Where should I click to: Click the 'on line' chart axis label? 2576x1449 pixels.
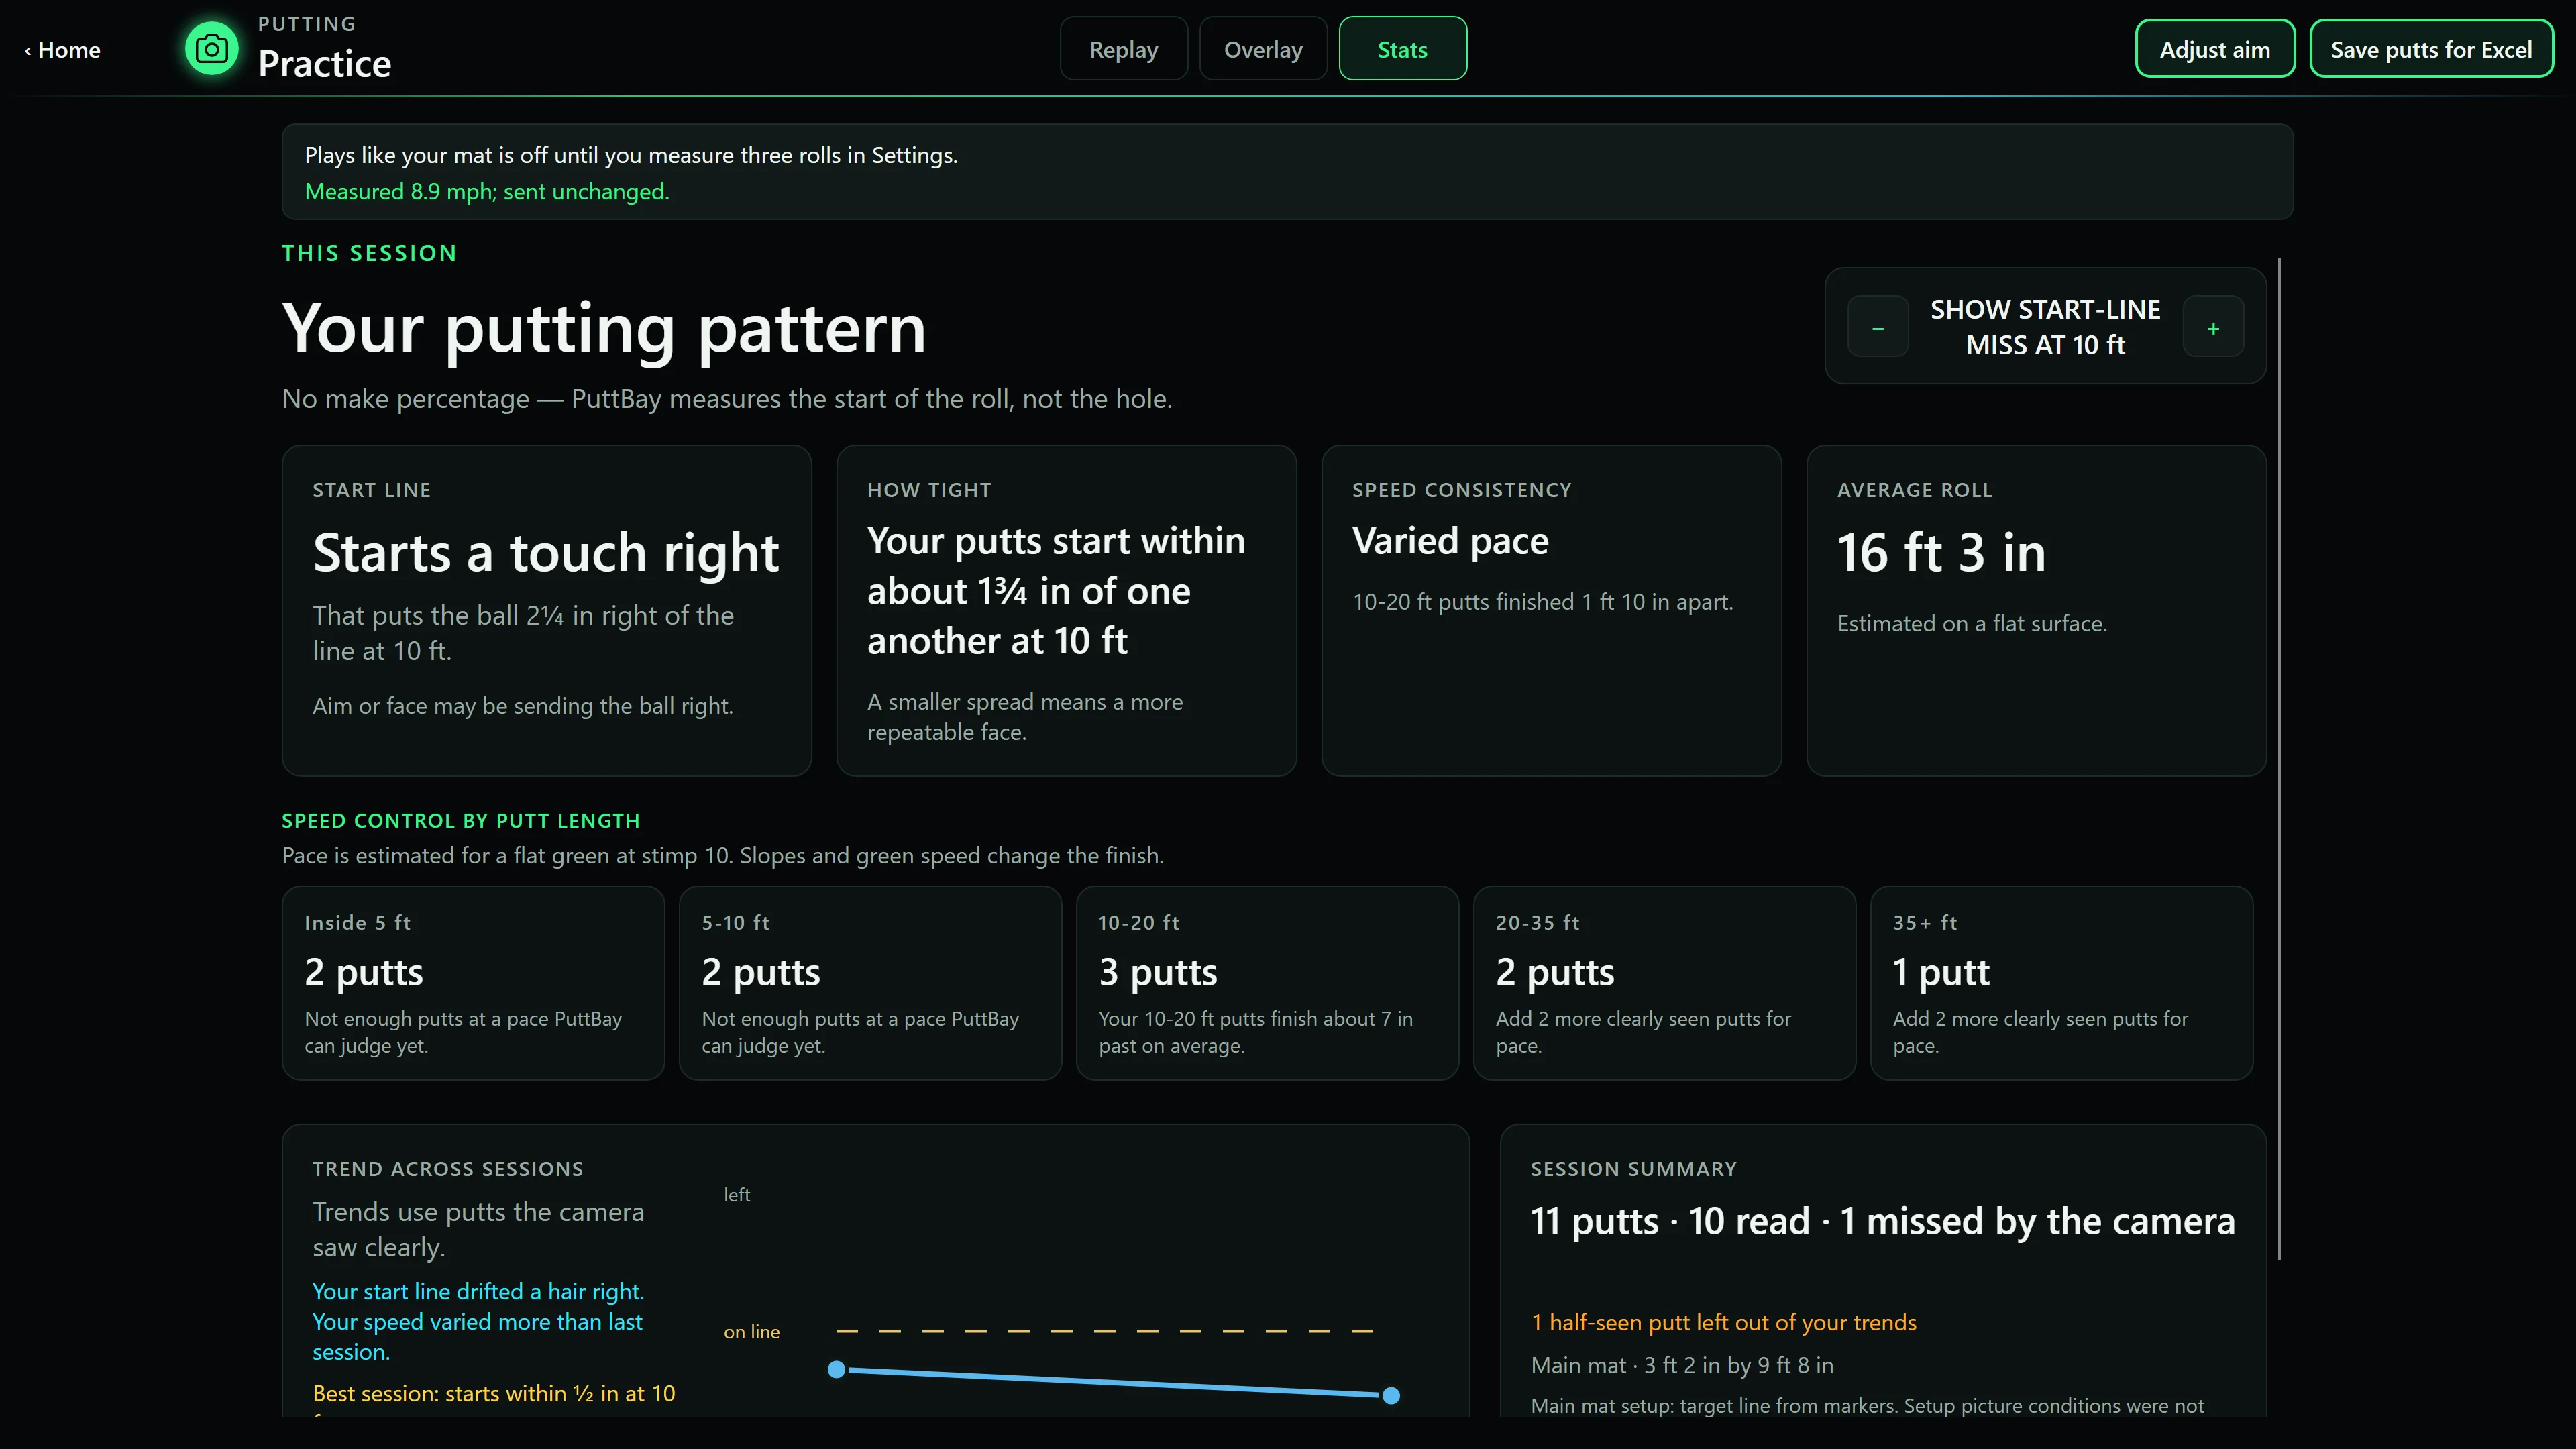tap(751, 1331)
